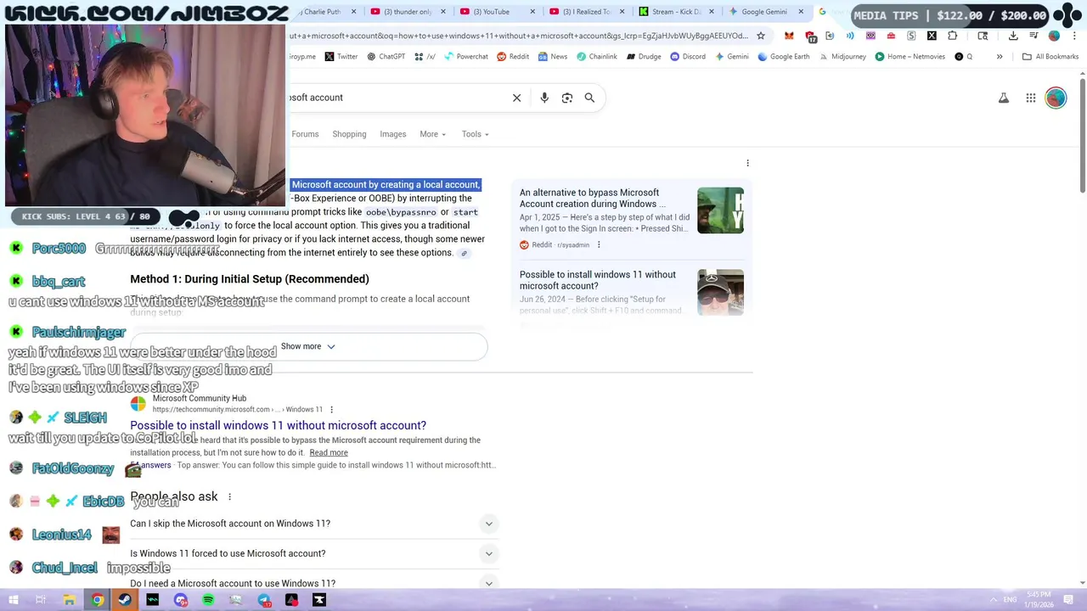Open the More search filters dropdown

click(x=432, y=134)
